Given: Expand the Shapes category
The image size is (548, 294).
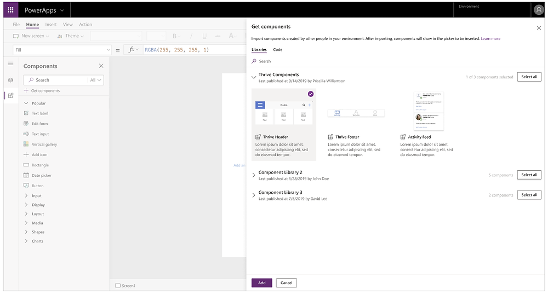Looking at the screenshot, I should (26, 232).
